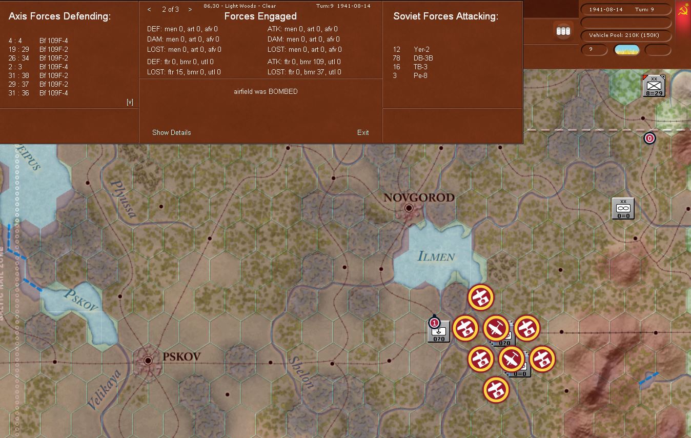Click the 1941-08-14 Turn: 9 info pill
Screen dimensions: 691x438
[625, 10]
